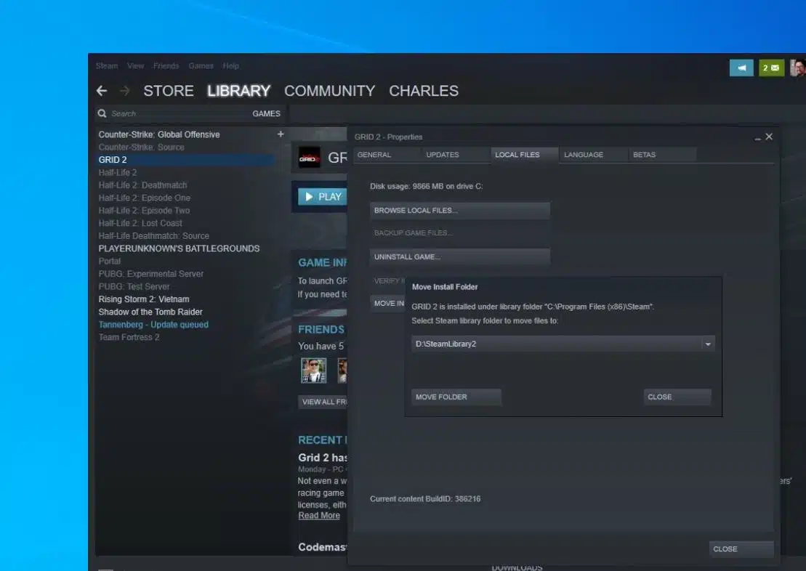
Task: Switch to the LANGUAGE properties tab
Action: (x=594, y=155)
